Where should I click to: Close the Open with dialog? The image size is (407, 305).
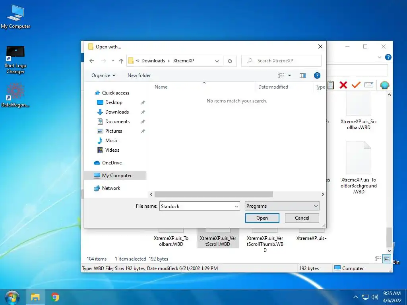click(320, 47)
